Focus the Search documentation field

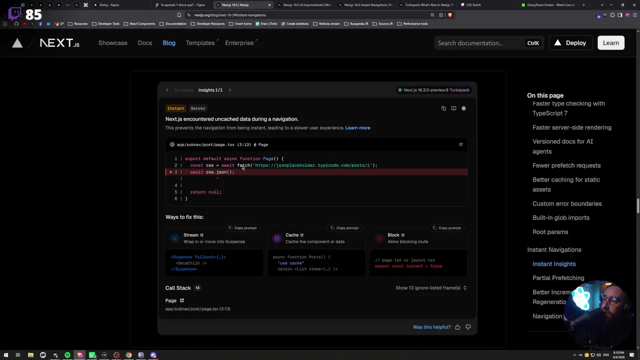(x=488, y=43)
